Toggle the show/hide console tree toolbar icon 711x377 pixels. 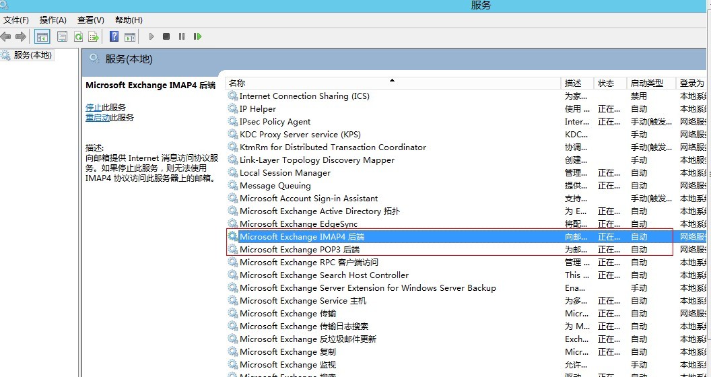click(42, 37)
